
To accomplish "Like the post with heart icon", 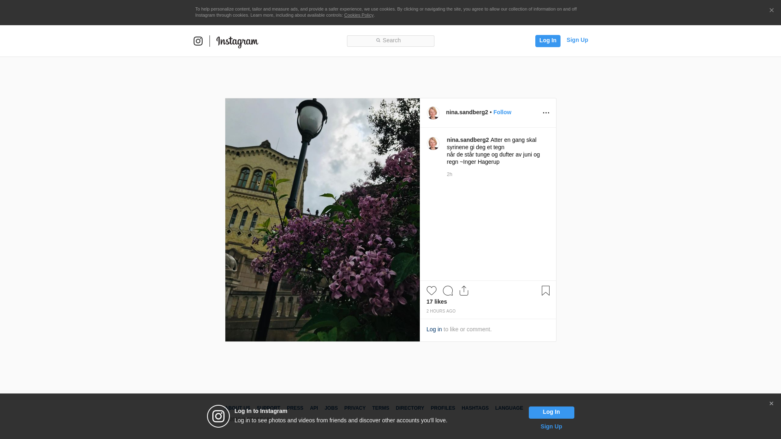I will 432,291.
